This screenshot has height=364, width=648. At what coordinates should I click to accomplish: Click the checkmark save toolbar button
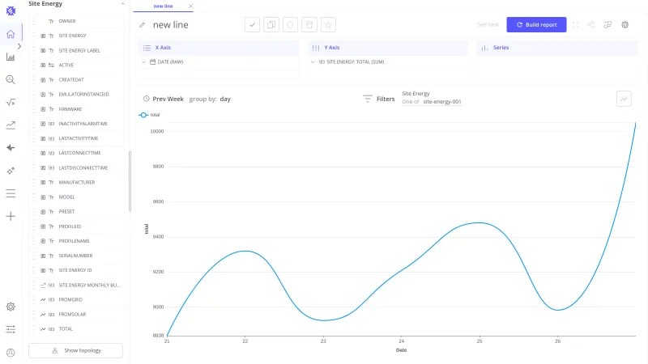(x=252, y=25)
